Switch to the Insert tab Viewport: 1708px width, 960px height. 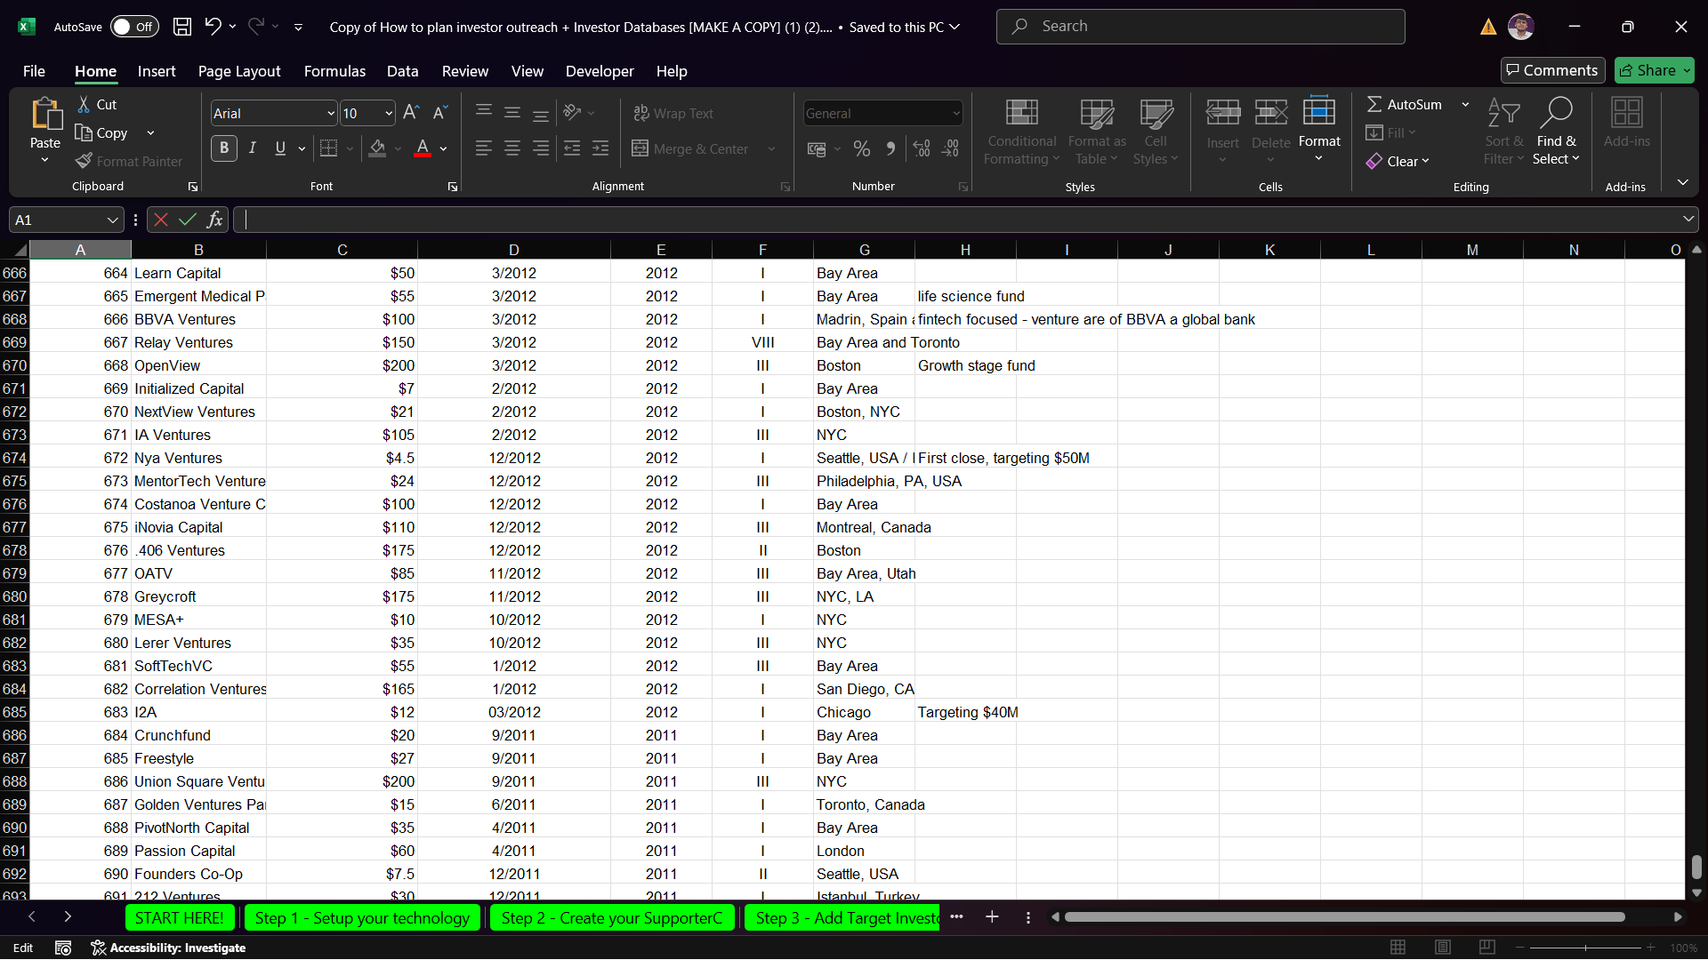coord(157,71)
